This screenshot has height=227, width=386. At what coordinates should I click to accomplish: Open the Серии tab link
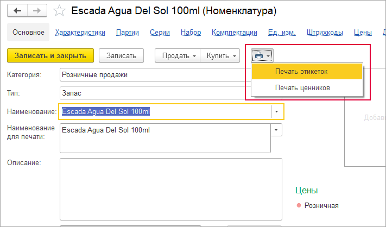point(160,32)
